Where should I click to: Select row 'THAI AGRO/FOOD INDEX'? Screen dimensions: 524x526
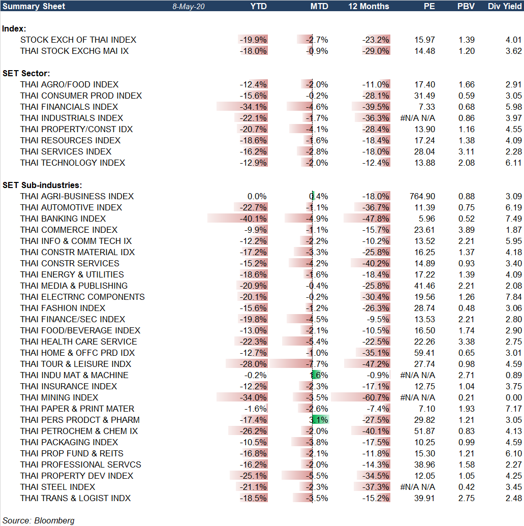(x=262, y=84)
